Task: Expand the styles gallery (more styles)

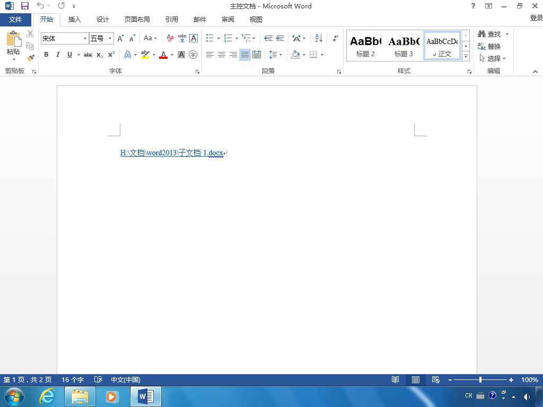Action: click(x=466, y=56)
